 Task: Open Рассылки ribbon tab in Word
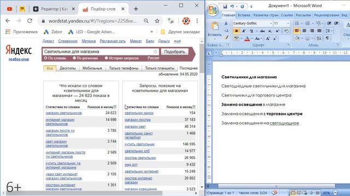point(303,15)
